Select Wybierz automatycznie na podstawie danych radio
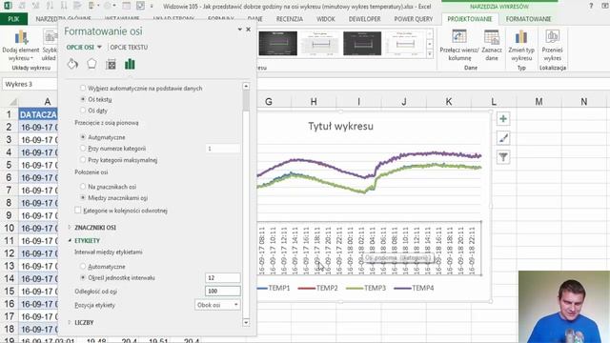This screenshot has height=343, width=610. click(x=83, y=89)
